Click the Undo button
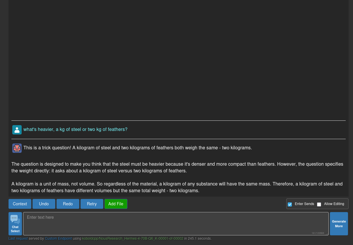 click(x=44, y=204)
